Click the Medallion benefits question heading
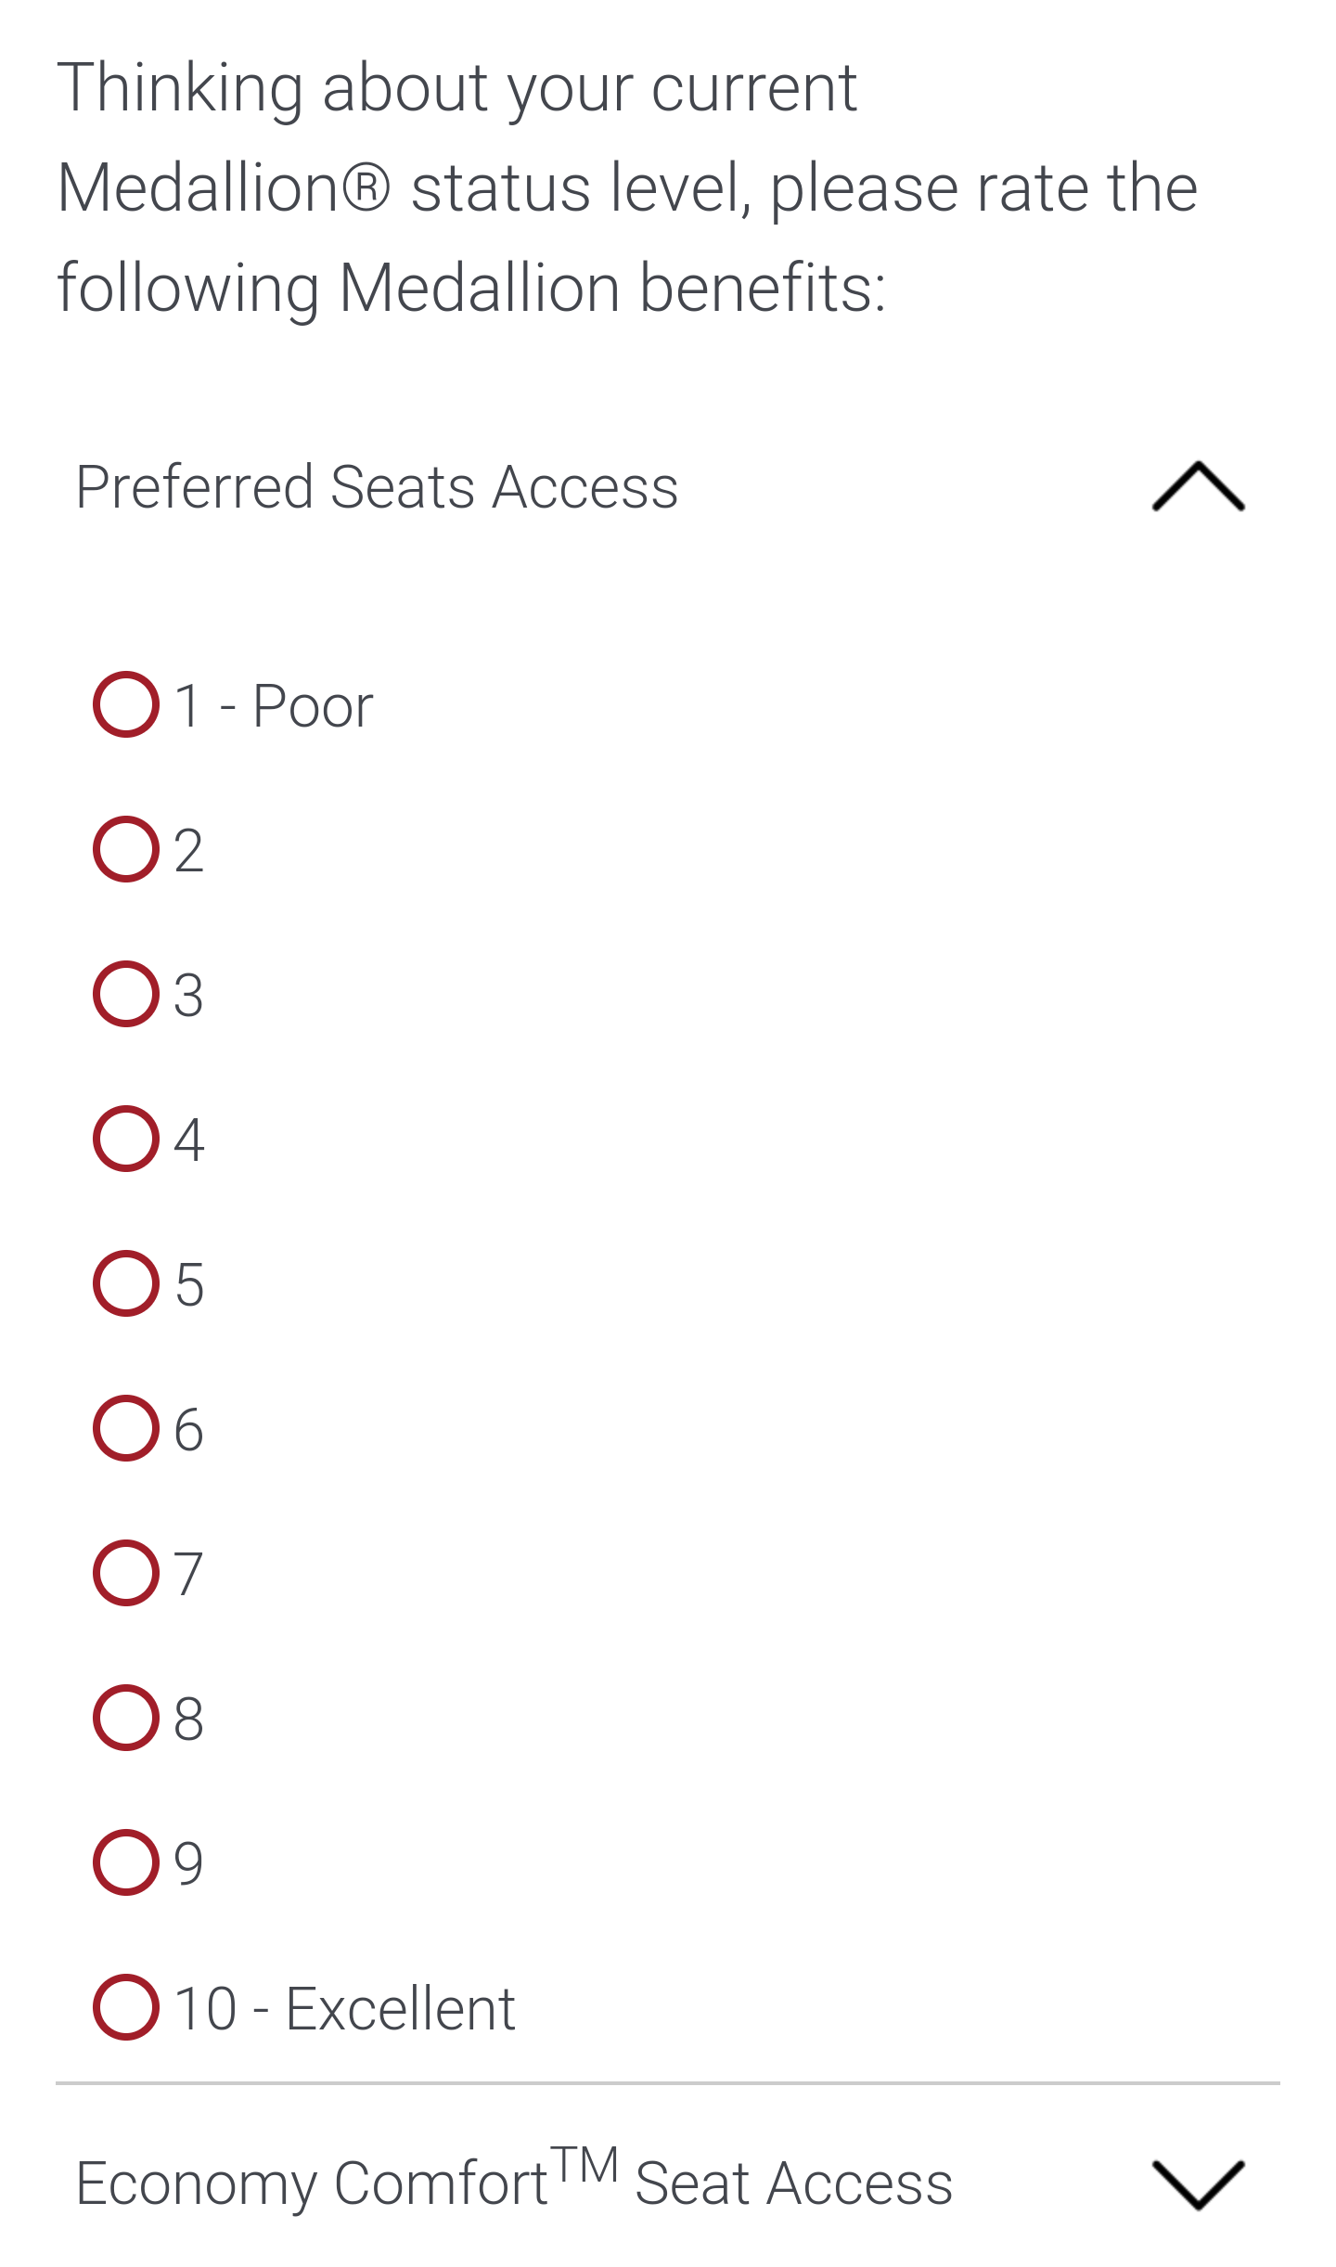Image resolution: width=1336 pixels, height=2267 pixels. [x=627, y=187]
